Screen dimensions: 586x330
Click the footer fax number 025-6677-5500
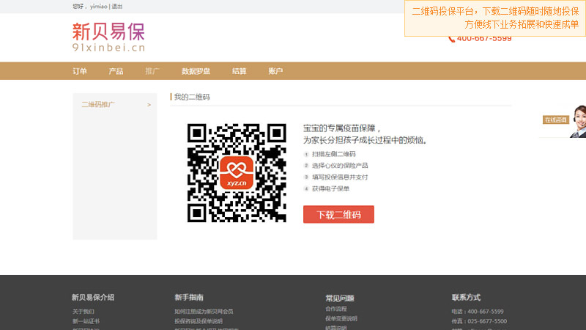coord(487,321)
